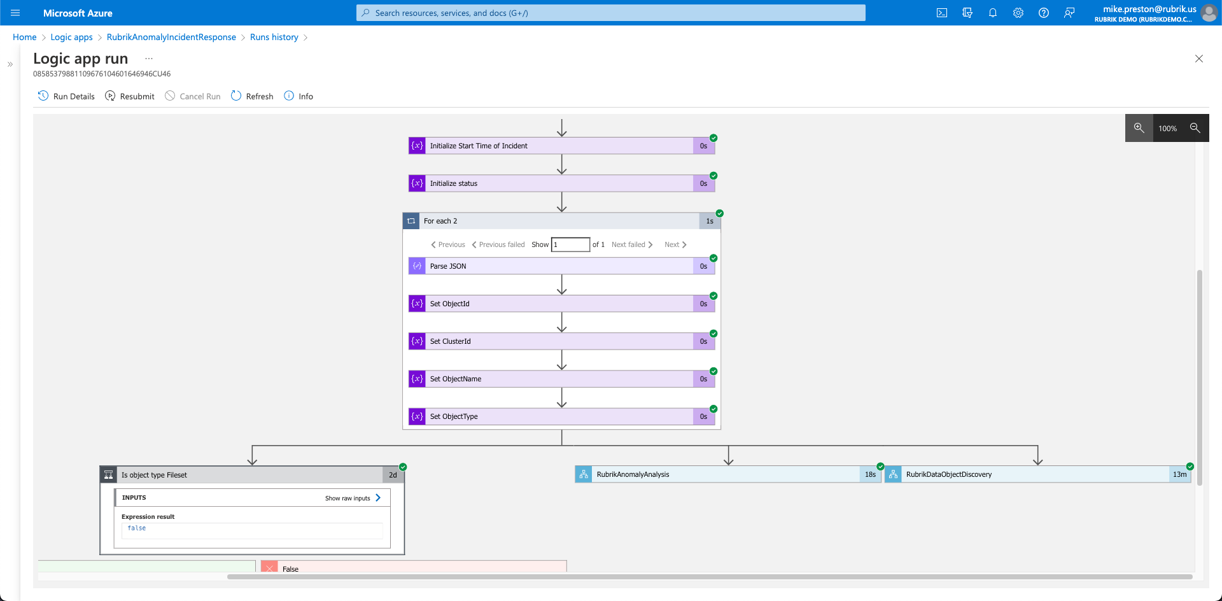This screenshot has width=1222, height=601.
Task: Go to the Home breadcrumb
Action: (x=24, y=37)
